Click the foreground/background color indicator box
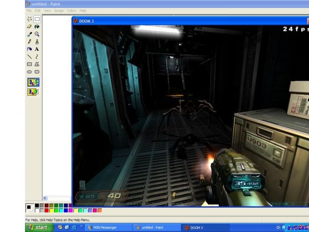 tap(30, 208)
